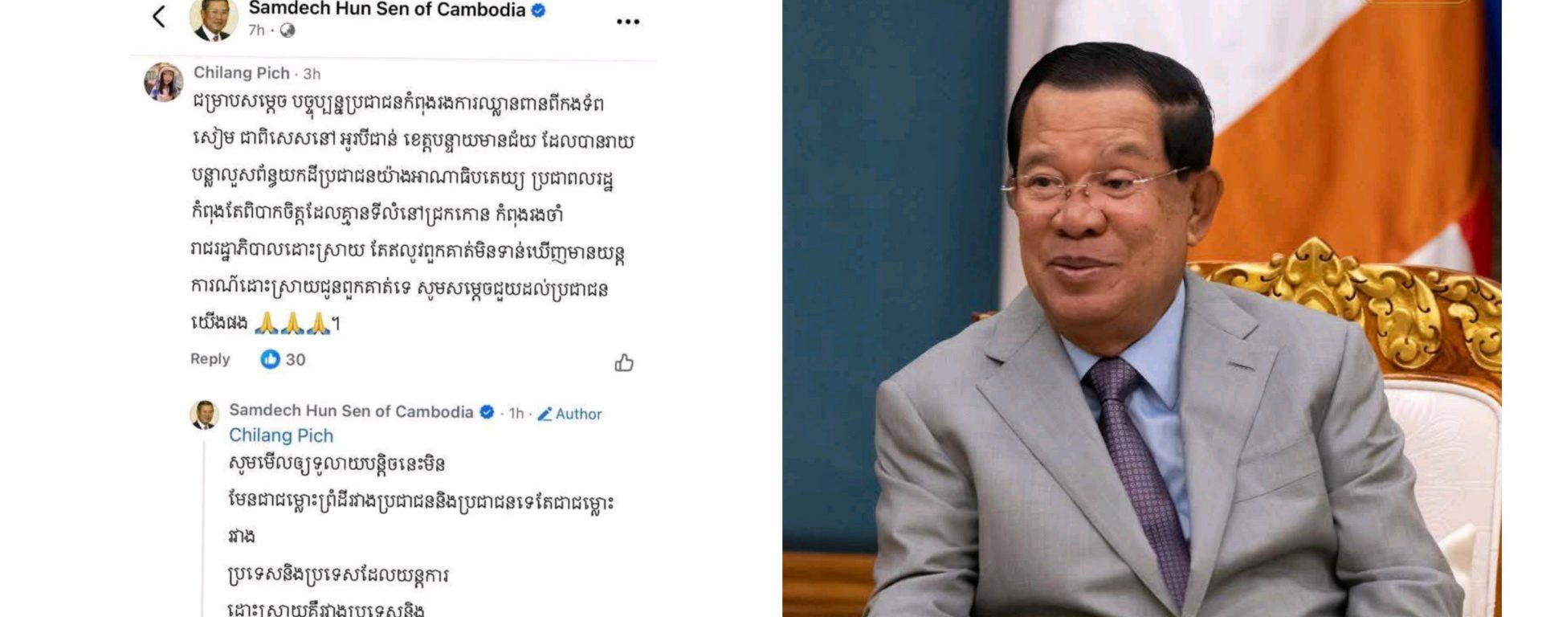Open Samdech Hun Sen reply author name
1542x617 pixels.
click(x=351, y=411)
